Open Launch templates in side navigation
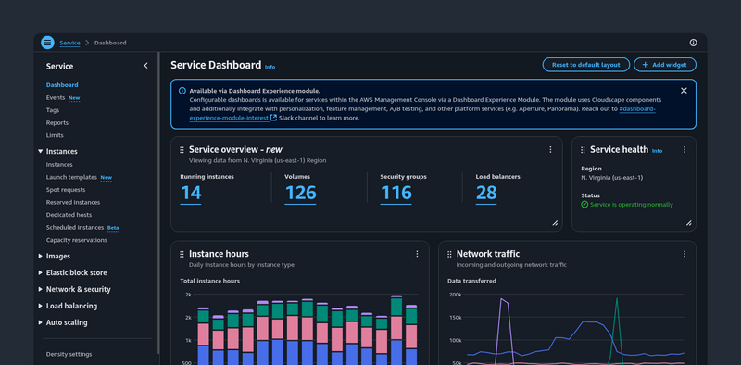The image size is (741, 365). coord(71,177)
